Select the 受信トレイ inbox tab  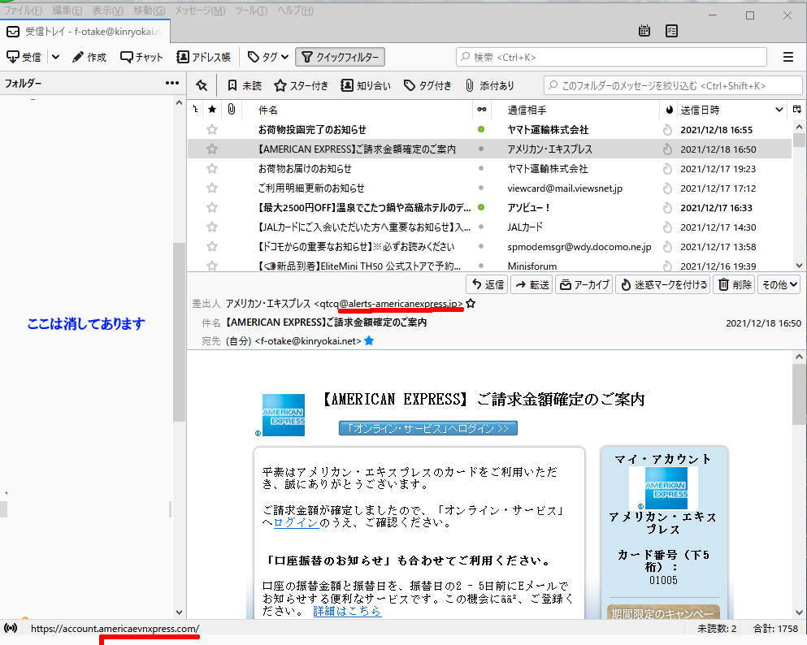click(85, 32)
